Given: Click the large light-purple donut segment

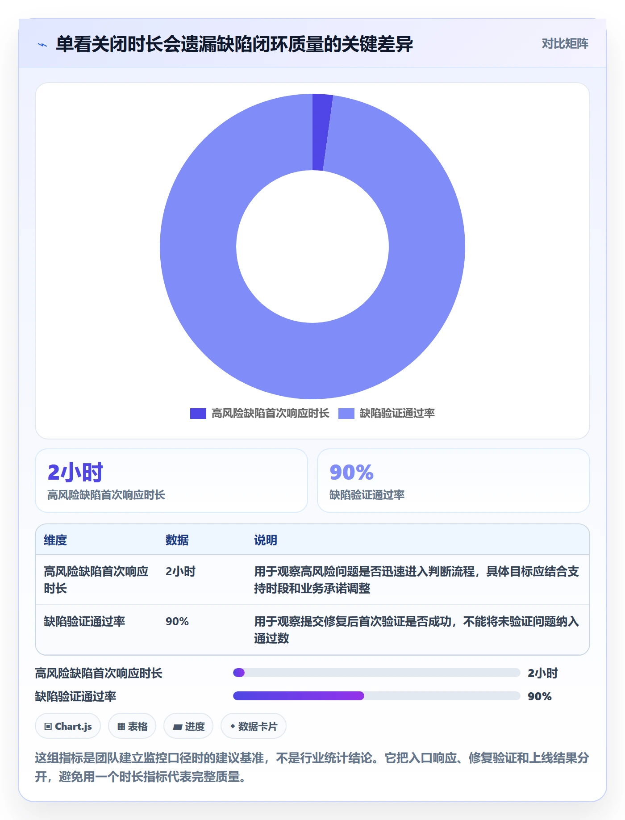Looking at the screenshot, I should point(312,362).
